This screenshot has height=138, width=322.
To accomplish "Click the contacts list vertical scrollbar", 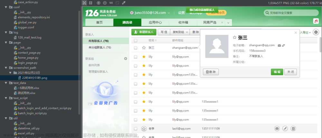I will (x=321, y=44).
